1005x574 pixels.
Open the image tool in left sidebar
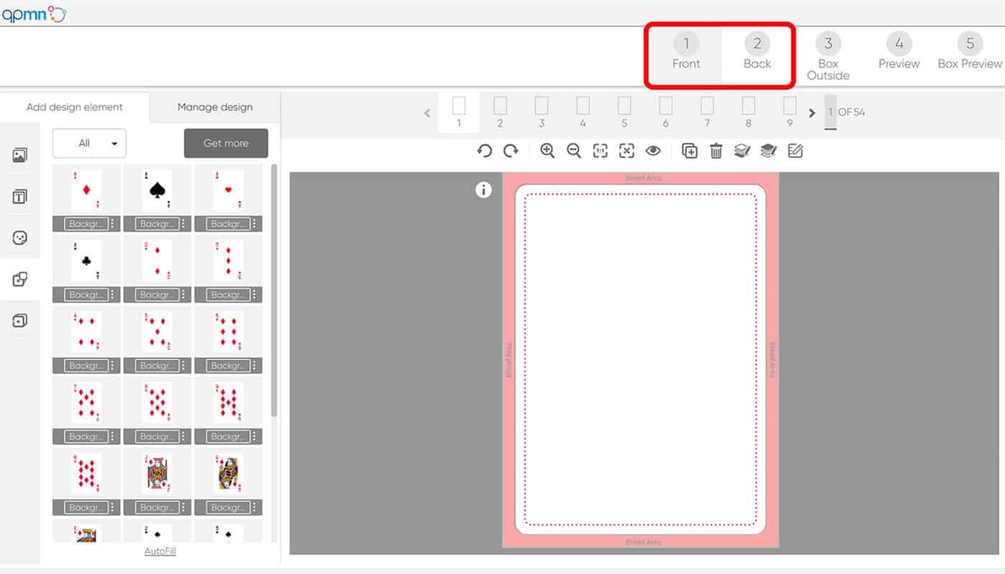(x=20, y=155)
